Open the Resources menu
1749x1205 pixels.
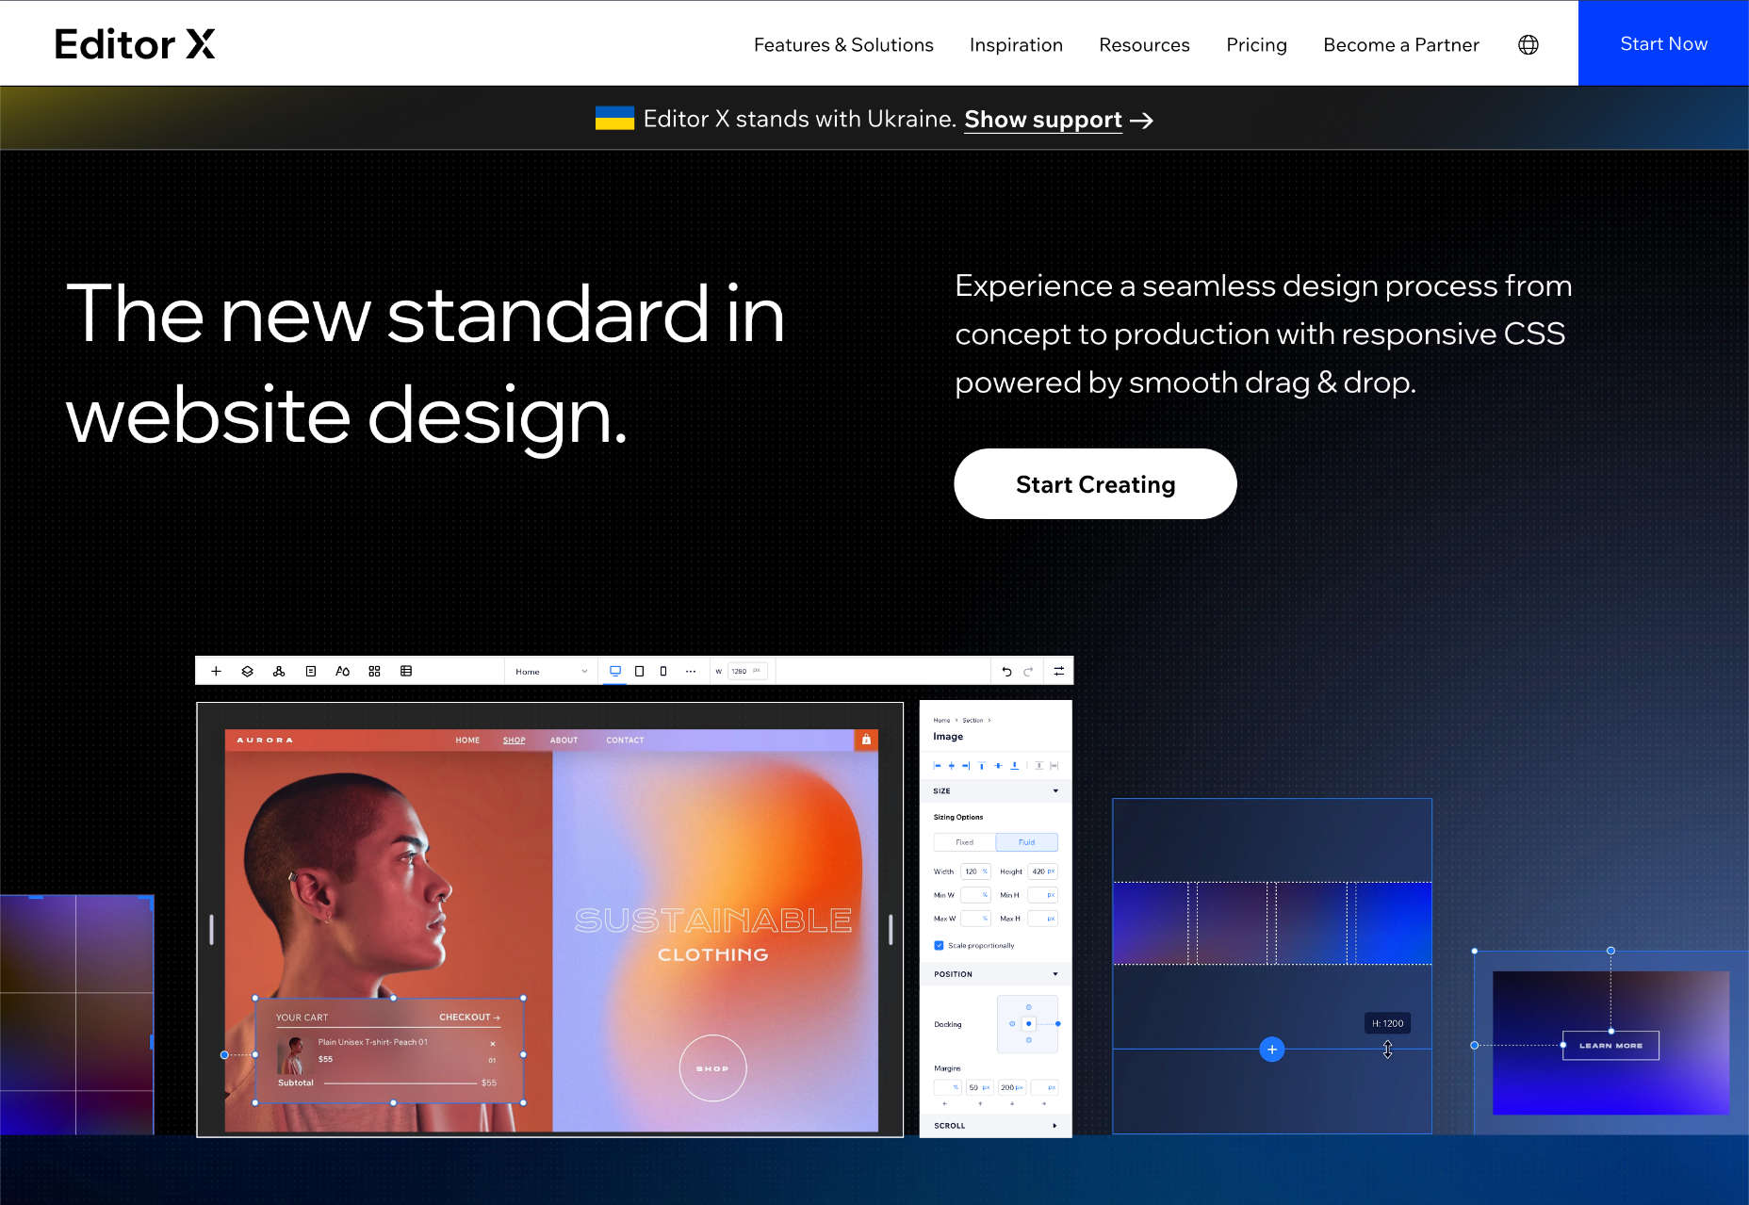[x=1144, y=44]
